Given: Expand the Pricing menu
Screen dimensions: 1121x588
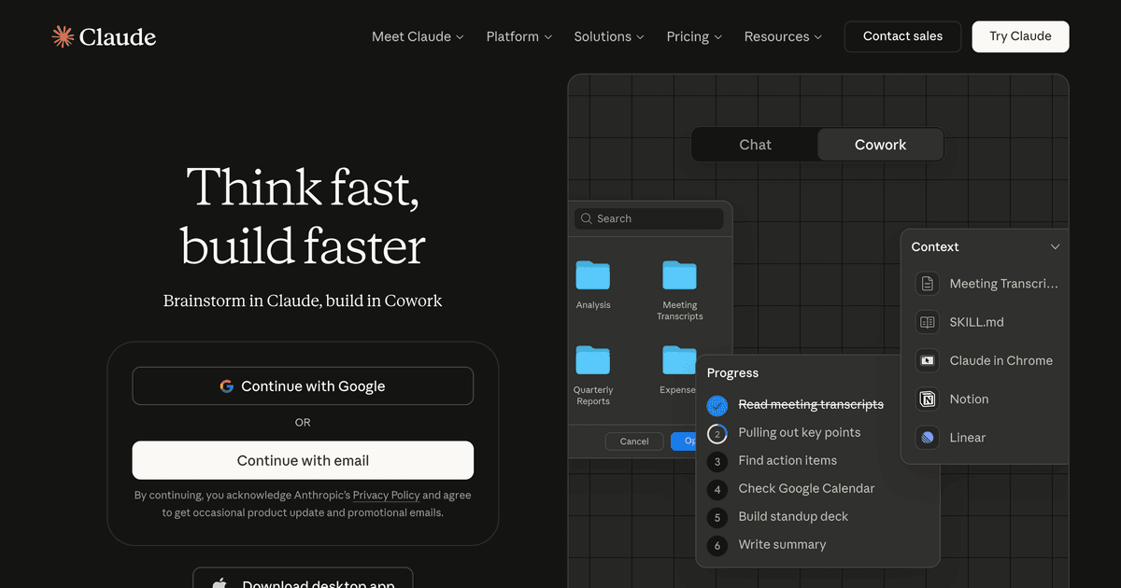Looking at the screenshot, I should pos(694,36).
